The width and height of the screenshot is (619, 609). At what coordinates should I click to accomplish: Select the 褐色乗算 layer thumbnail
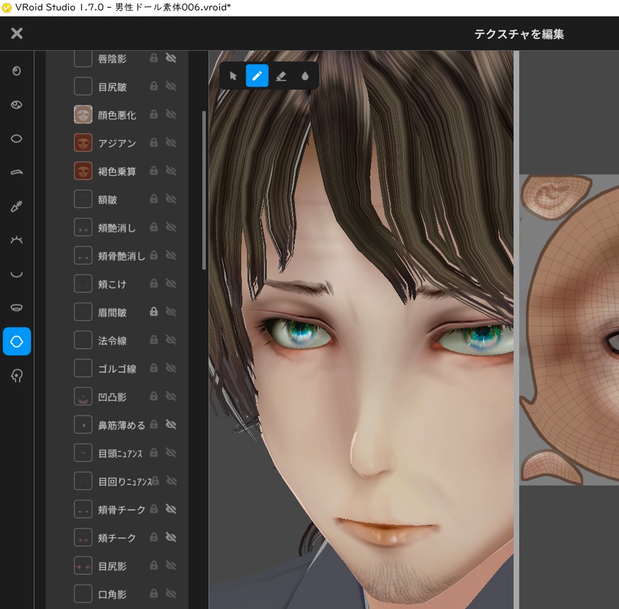(83, 171)
